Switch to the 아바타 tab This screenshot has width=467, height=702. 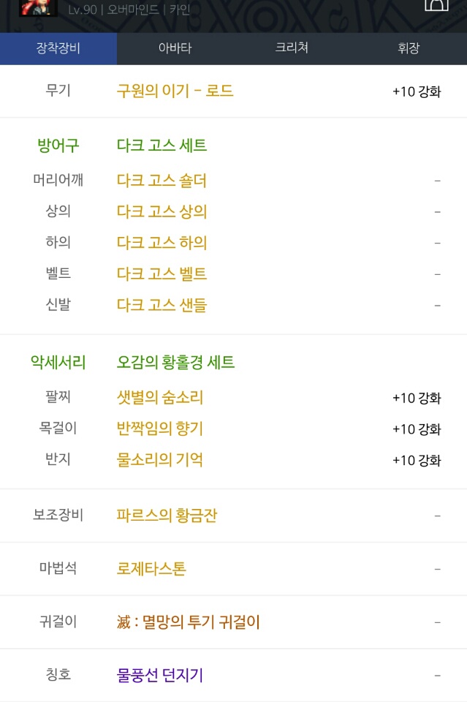[175, 48]
